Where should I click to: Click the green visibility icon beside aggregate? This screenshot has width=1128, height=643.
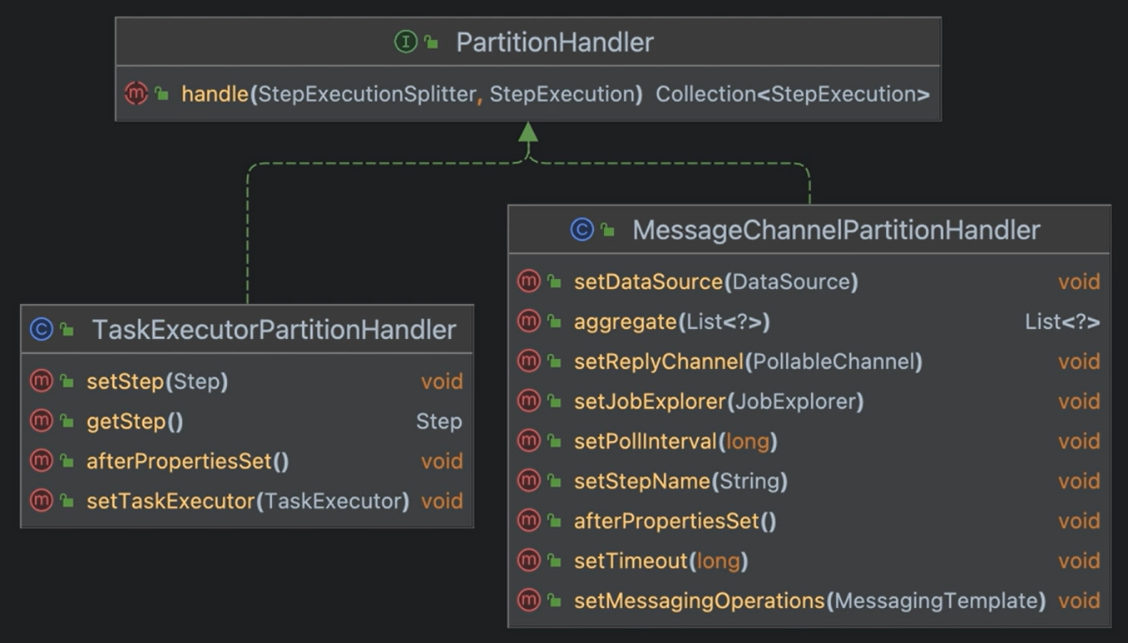(x=554, y=322)
